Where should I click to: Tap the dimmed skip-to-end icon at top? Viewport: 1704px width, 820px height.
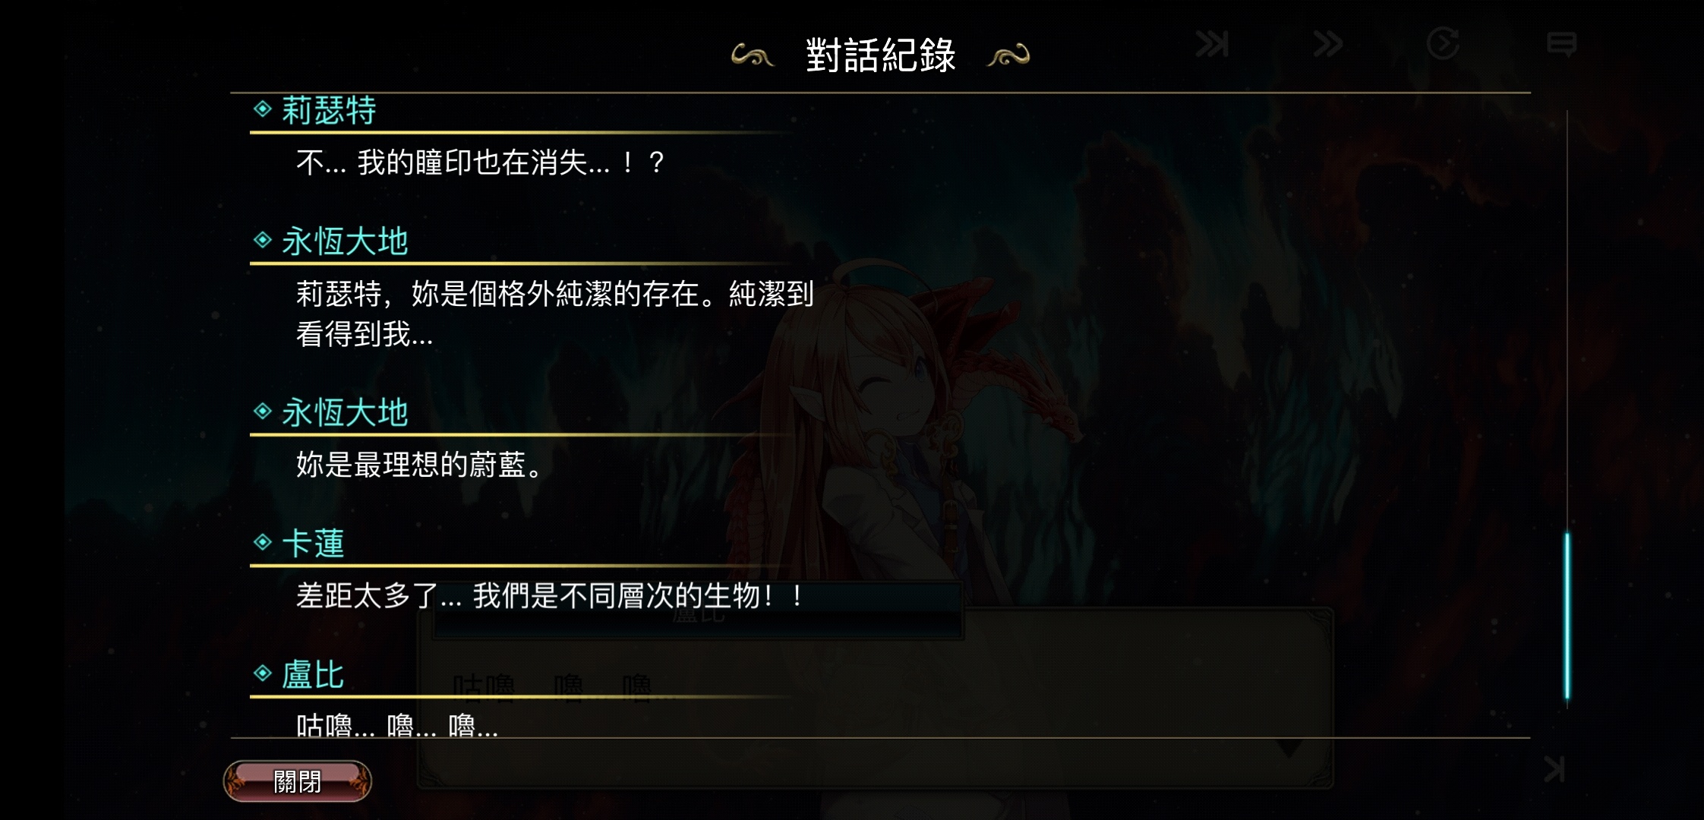pyautogui.click(x=1212, y=44)
